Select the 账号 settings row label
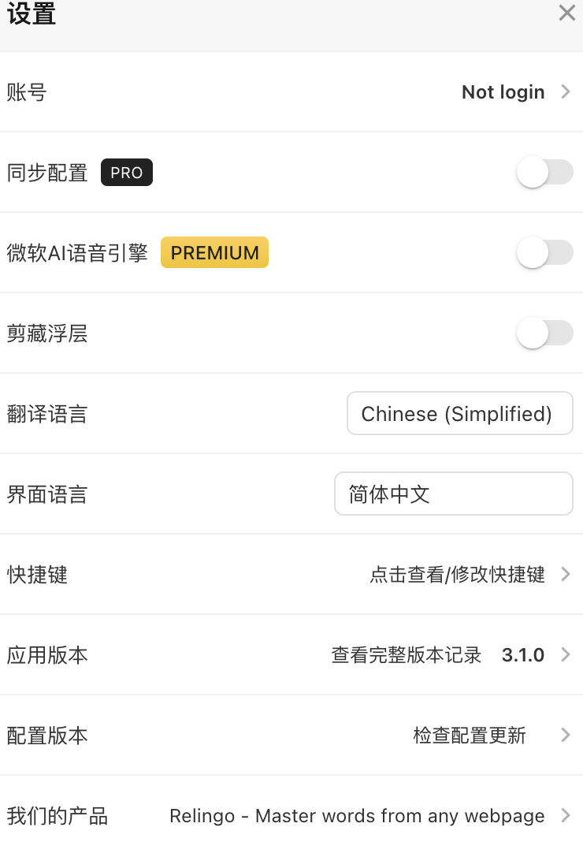 pos(27,92)
